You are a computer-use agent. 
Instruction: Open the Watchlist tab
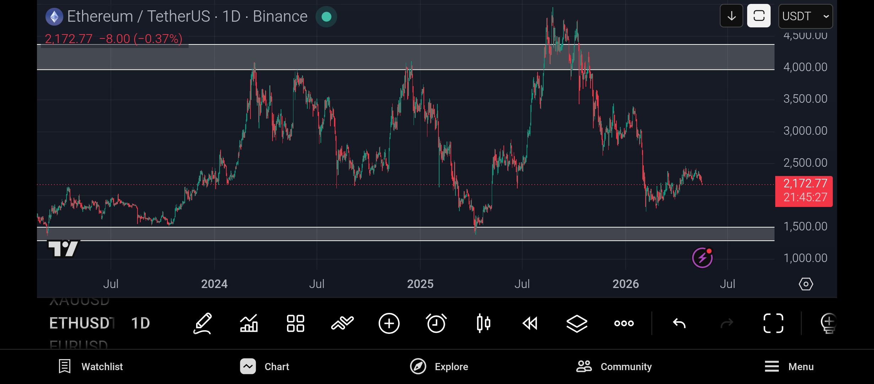coord(91,367)
